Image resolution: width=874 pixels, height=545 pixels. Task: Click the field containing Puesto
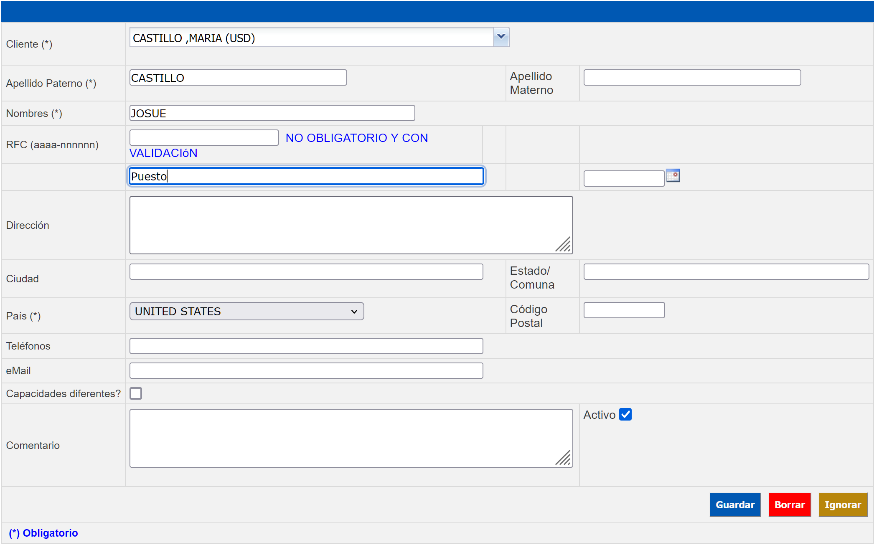pyautogui.click(x=306, y=176)
